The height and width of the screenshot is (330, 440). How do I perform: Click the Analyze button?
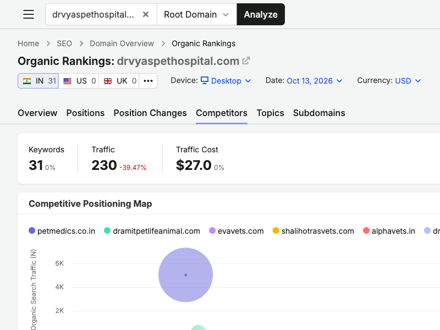(261, 14)
